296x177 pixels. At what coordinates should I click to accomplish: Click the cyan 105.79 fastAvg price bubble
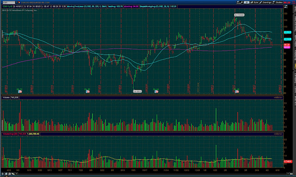[287, 32]
